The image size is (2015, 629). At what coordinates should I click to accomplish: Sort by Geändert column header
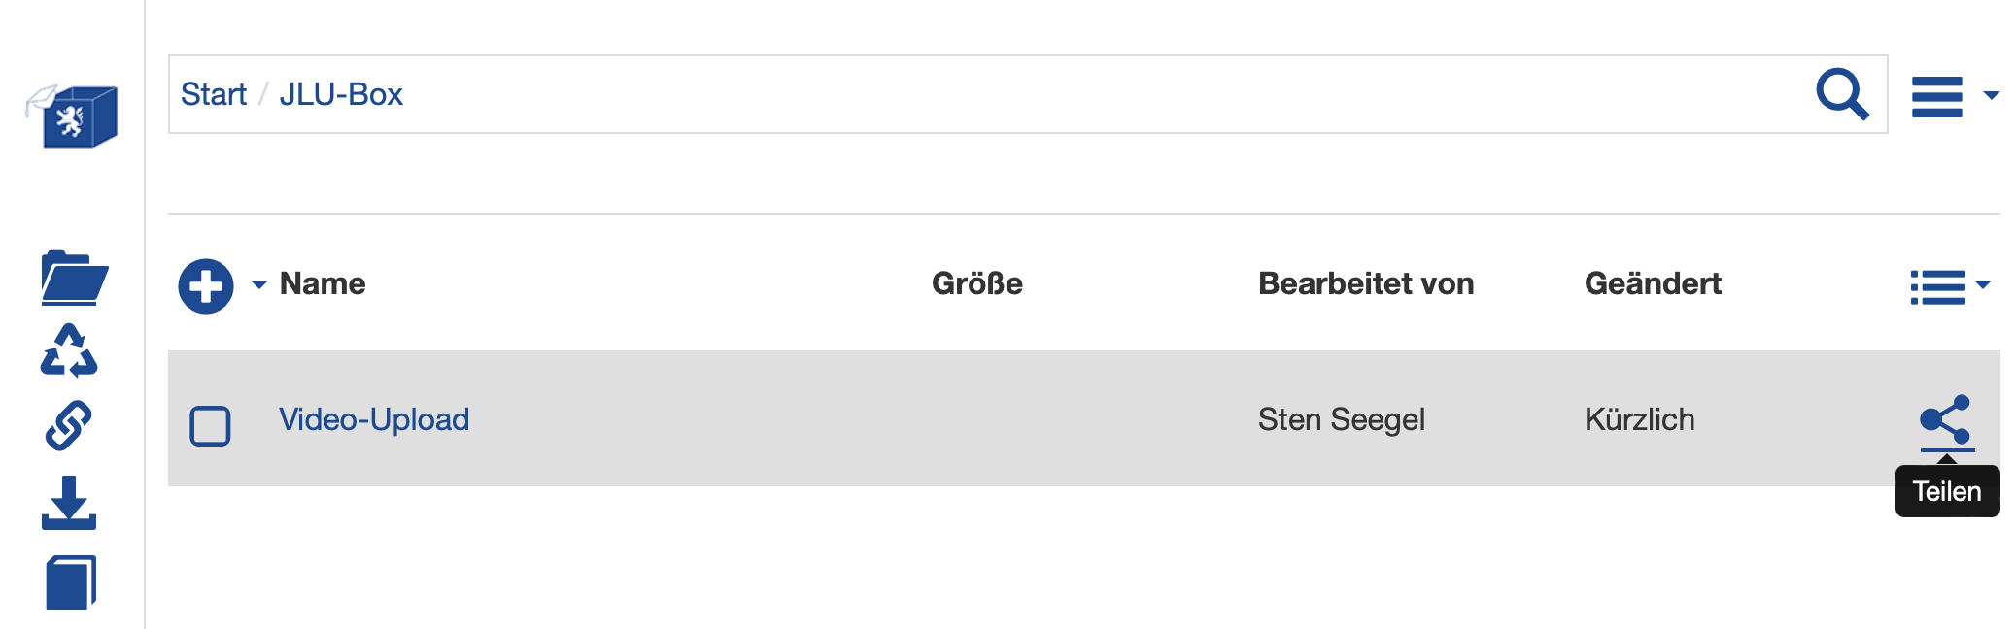1652,283
